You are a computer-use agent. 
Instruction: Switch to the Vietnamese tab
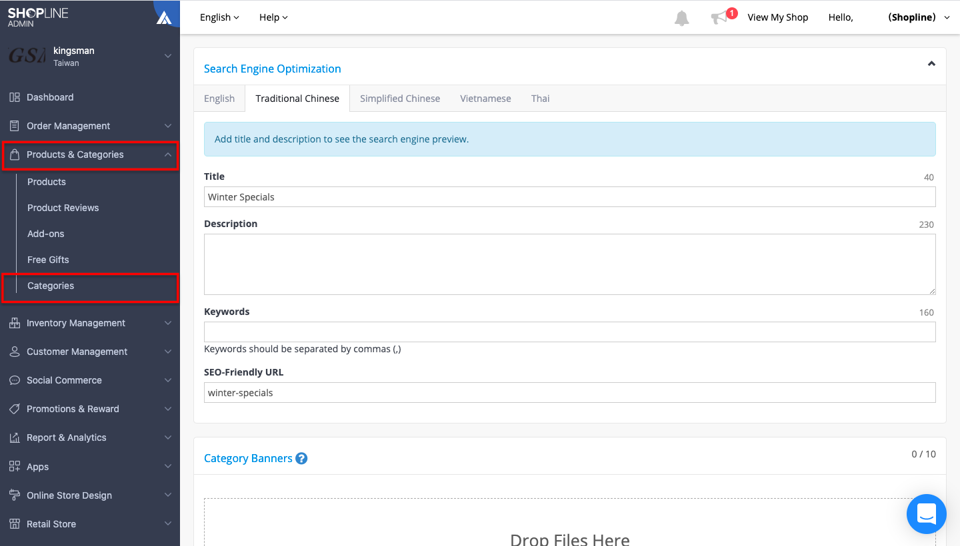pos(485,99)
